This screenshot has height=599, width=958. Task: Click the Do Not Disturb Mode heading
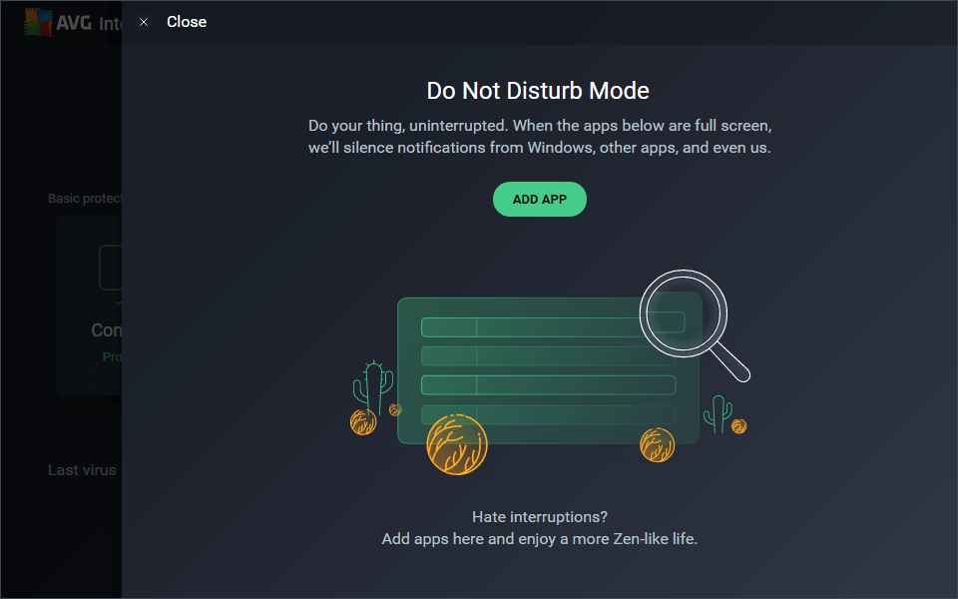(538, 91)
